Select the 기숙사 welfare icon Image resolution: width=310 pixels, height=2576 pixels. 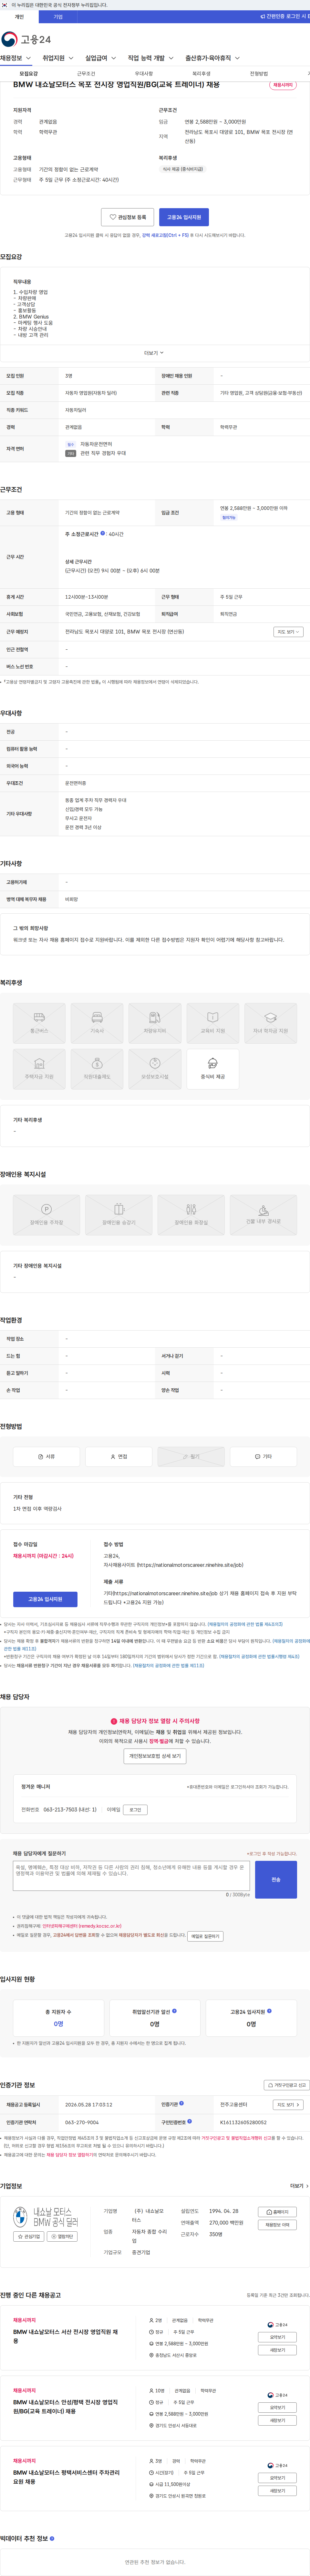[97, 1023]
